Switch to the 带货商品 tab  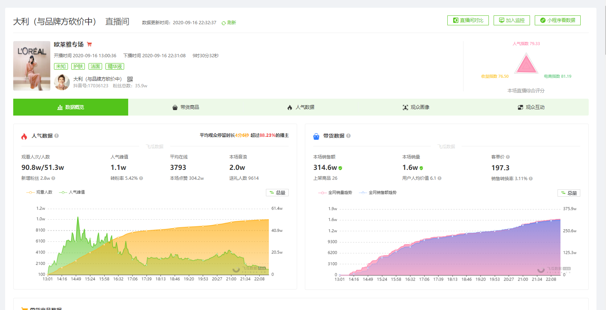pos(186,107)
